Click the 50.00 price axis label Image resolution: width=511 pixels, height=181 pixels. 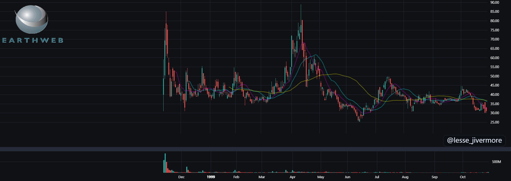494,76
